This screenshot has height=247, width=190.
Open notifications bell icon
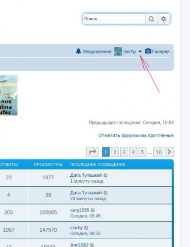78,51
